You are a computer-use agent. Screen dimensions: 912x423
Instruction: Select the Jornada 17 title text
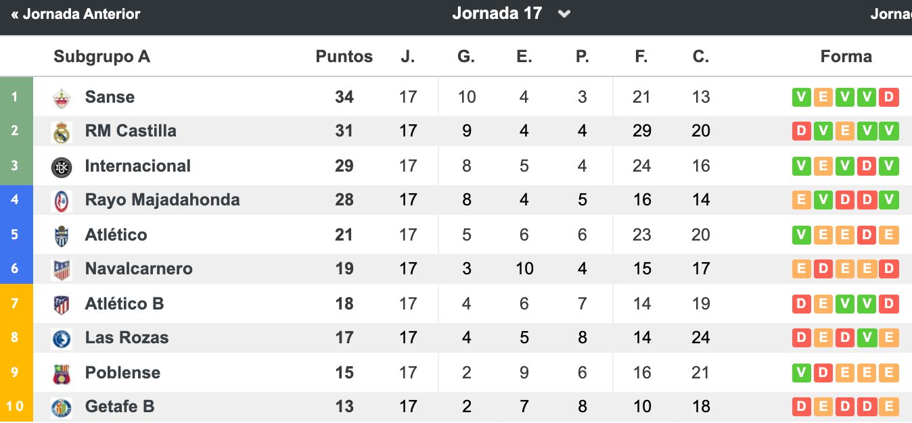(497, 14)
